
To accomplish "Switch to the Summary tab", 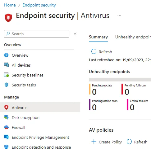I will coord(98,37).
